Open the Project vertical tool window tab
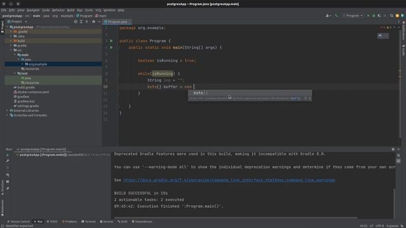Image resolution: width=406 pixels, height=228 pixels. (3, 27)
